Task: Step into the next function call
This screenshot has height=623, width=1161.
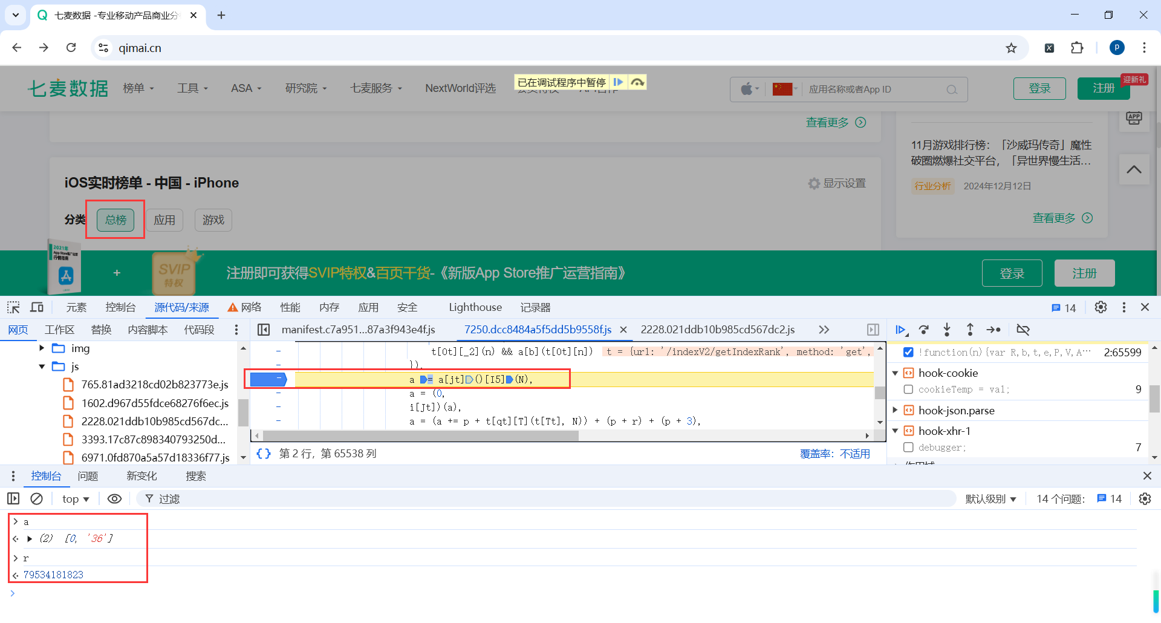Action: [x=947, y=330]
